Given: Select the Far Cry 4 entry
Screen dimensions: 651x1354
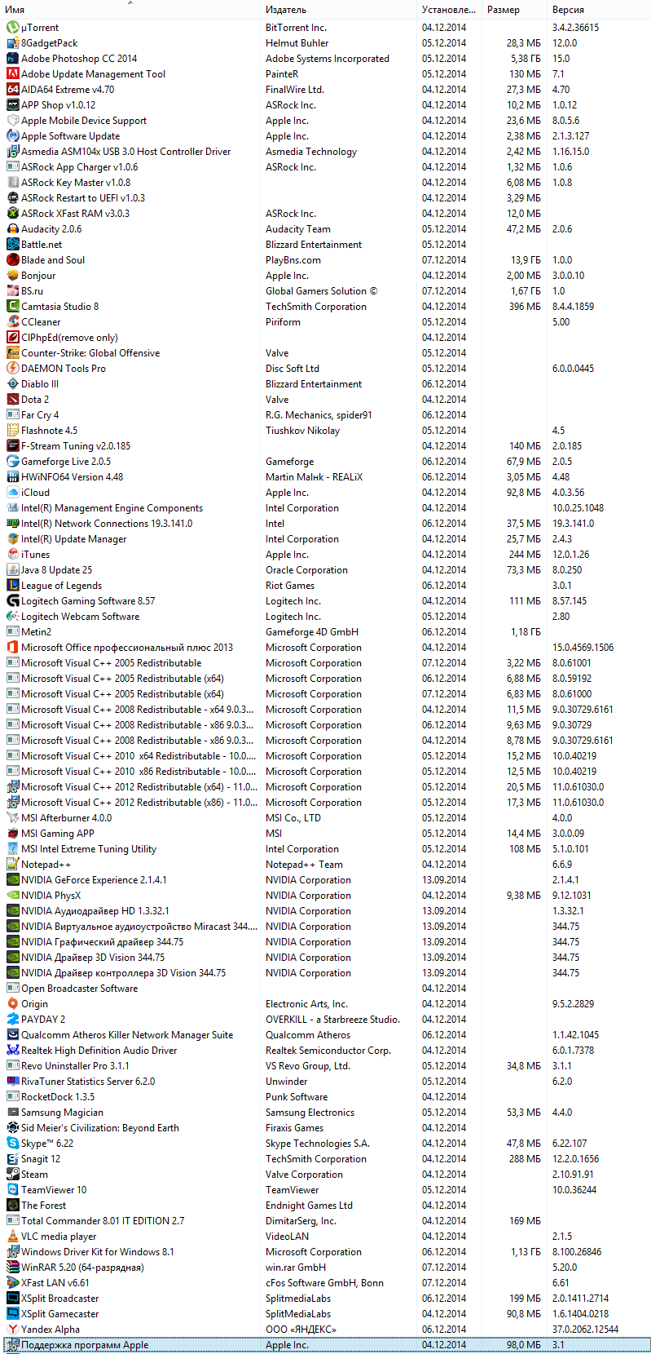Looking at the screenshot, I should pos(40,414).
